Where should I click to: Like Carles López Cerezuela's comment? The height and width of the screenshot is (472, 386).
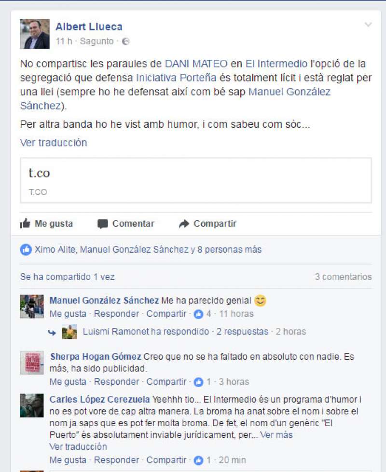pyautogui.click(x=68, y=460)
